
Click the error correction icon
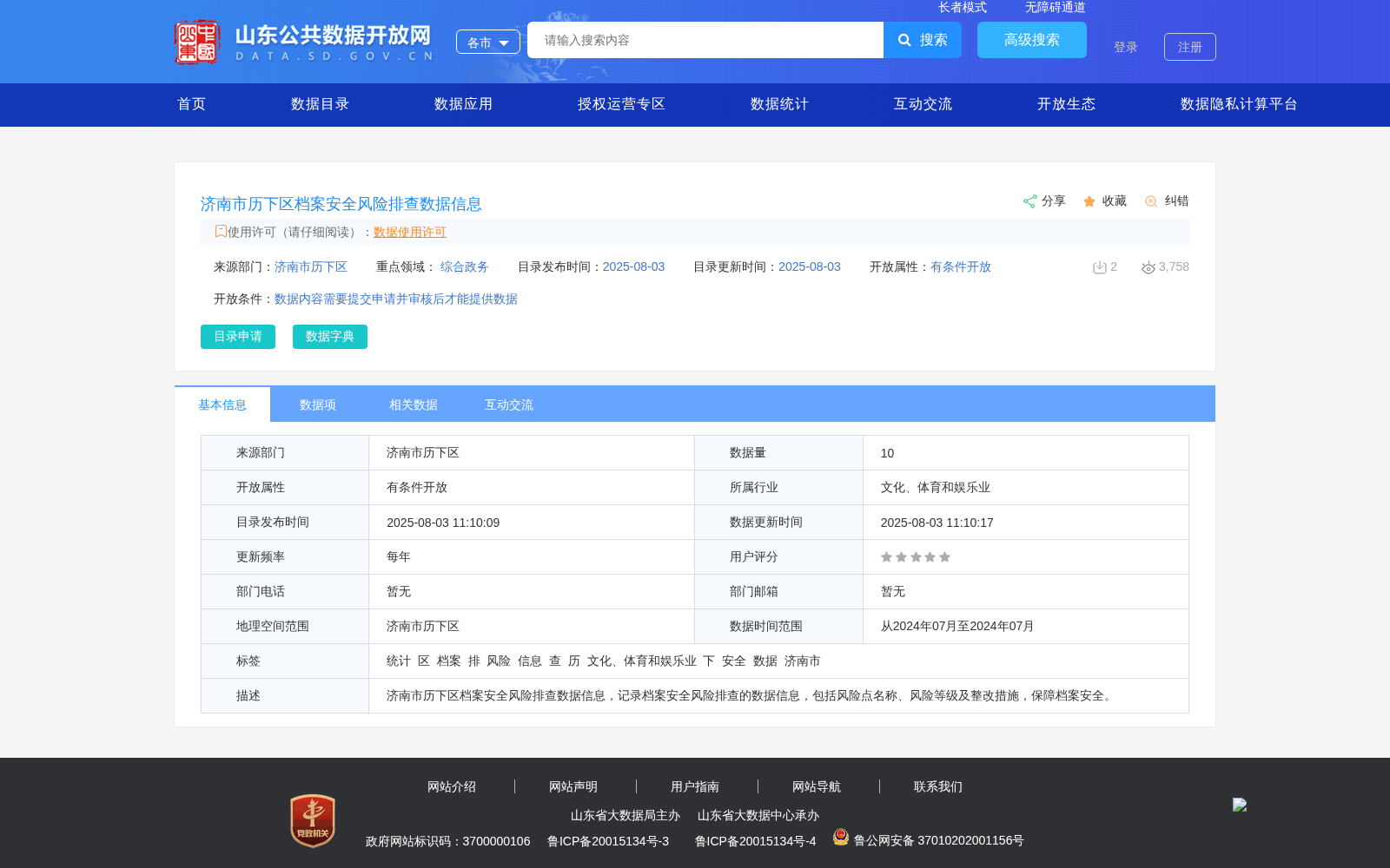coord(1151,201)
